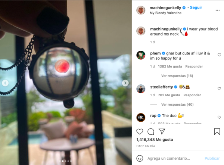The image size is (224, 165).
Task: Follow machinegunkelly via Seguir
Action: [196, 7]
